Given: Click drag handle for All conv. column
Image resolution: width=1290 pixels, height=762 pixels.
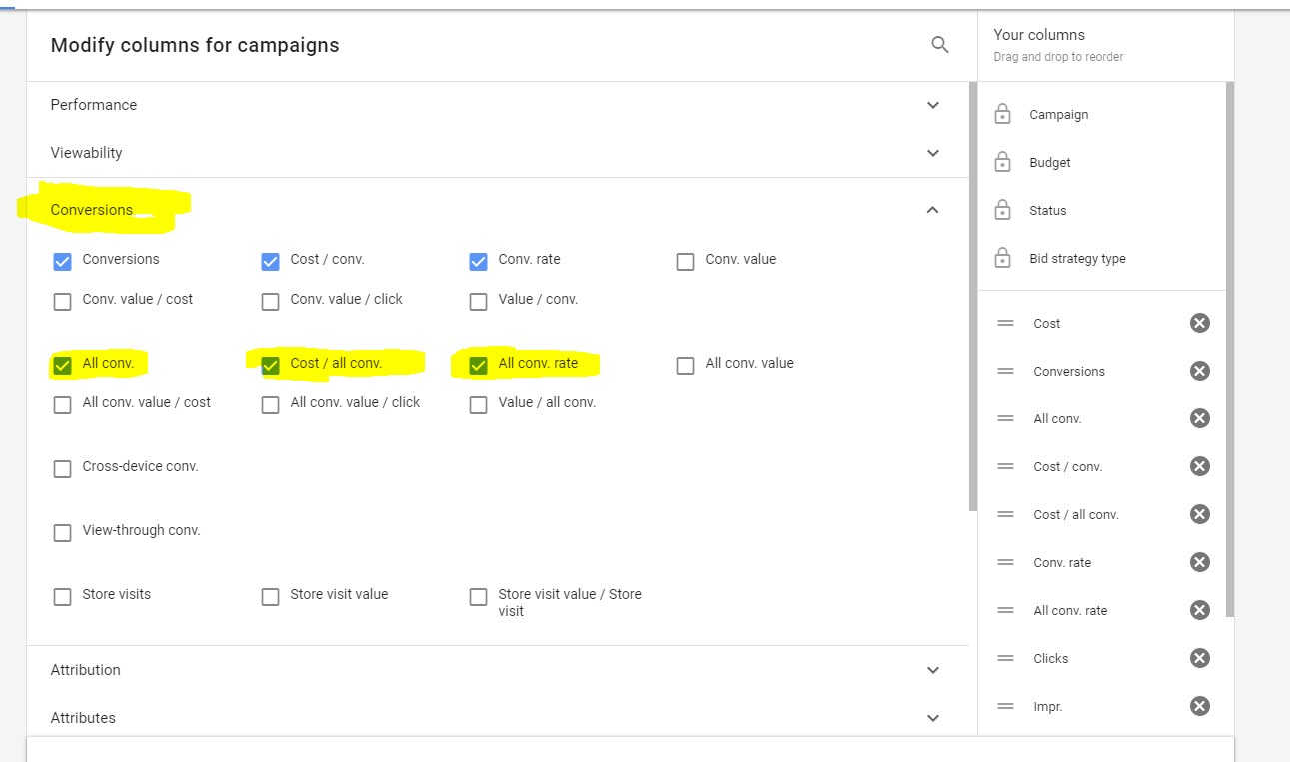Looking at the screenshot, I should tap(1005, 418).
